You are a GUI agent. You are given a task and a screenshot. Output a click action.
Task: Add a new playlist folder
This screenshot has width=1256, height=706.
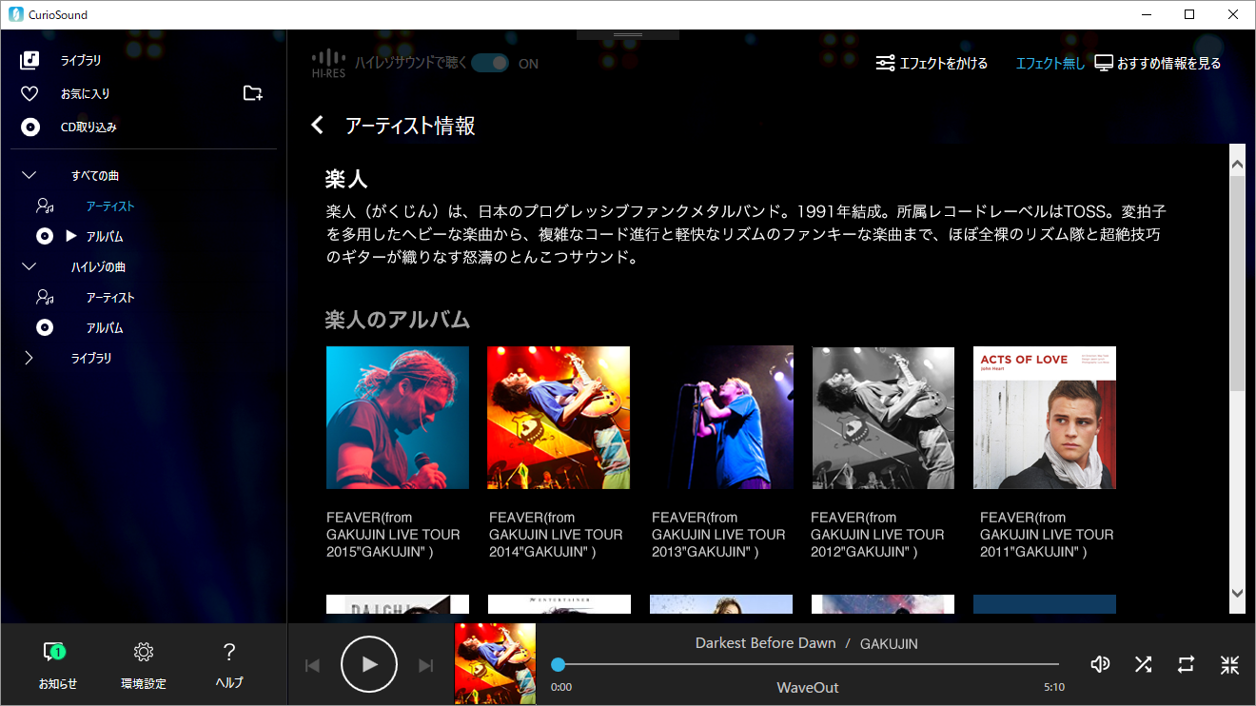(x=252, y=93)
